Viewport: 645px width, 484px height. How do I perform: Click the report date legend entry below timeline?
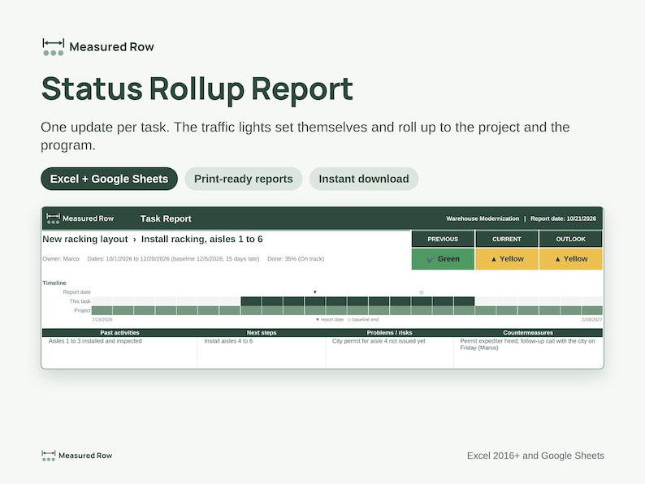330,319
